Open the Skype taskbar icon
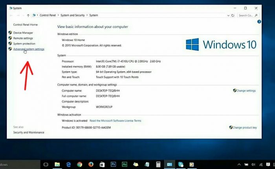 tap(181, 164)
